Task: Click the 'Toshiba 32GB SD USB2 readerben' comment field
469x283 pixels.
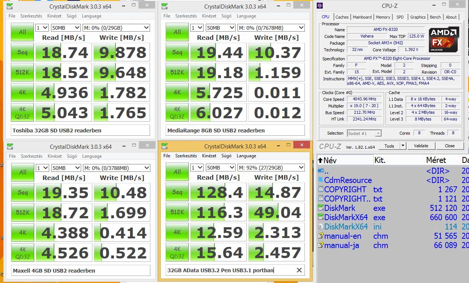Action: 80,130
